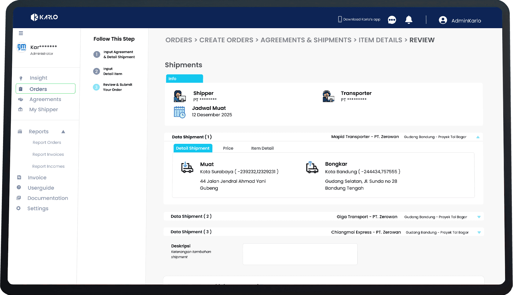Collapse the Reports submenu arrow
This screenshot has height=295, width=513.
(63, 132)
